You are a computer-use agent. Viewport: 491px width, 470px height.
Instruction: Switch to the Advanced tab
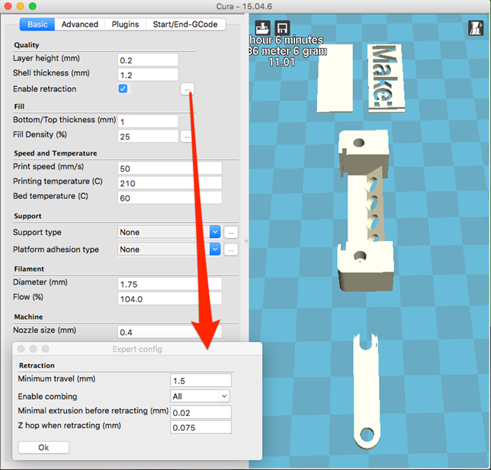[79, 24]
